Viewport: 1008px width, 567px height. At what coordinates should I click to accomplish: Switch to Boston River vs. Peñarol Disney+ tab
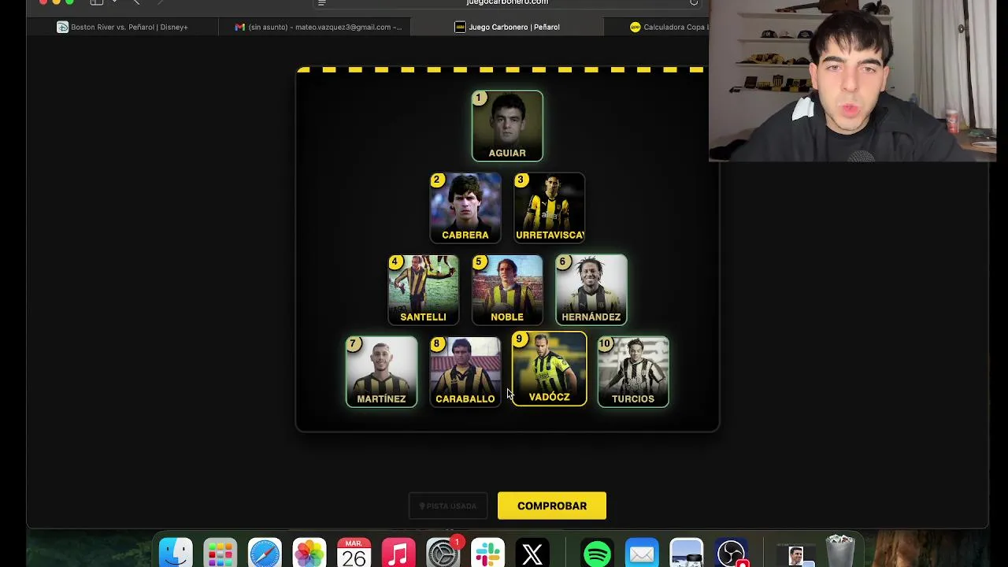[123, 27]
